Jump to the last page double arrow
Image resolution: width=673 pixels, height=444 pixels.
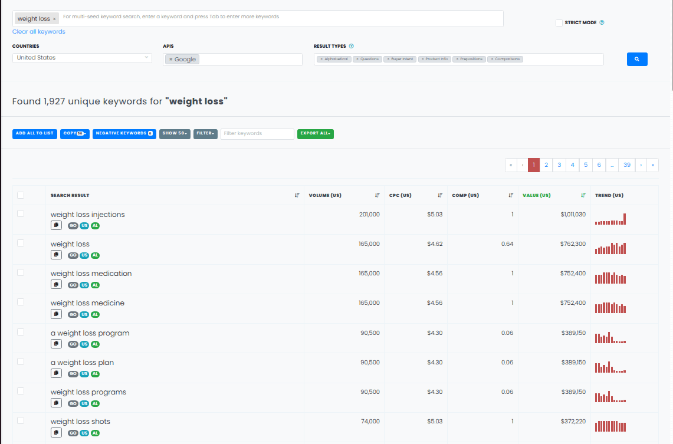tap(653, 165)
